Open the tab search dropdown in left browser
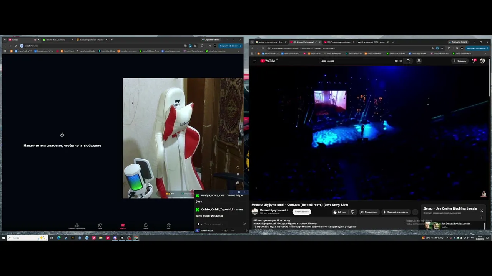 click(4, 40)
